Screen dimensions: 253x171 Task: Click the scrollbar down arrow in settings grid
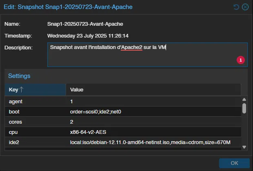[244, 147]
